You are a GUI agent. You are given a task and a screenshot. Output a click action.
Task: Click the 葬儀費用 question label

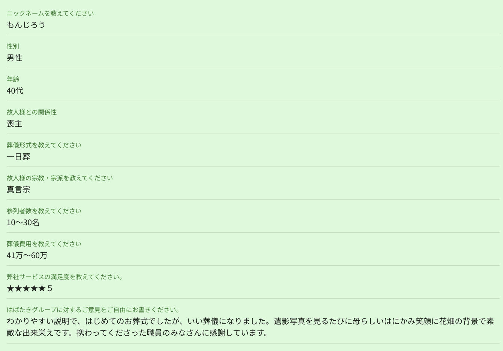click(44, 244)
